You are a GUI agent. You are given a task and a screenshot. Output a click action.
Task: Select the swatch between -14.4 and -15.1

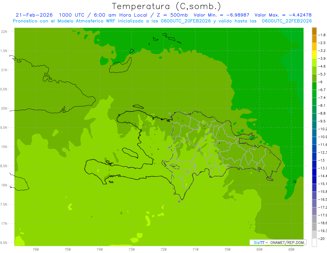pos(314,180)
